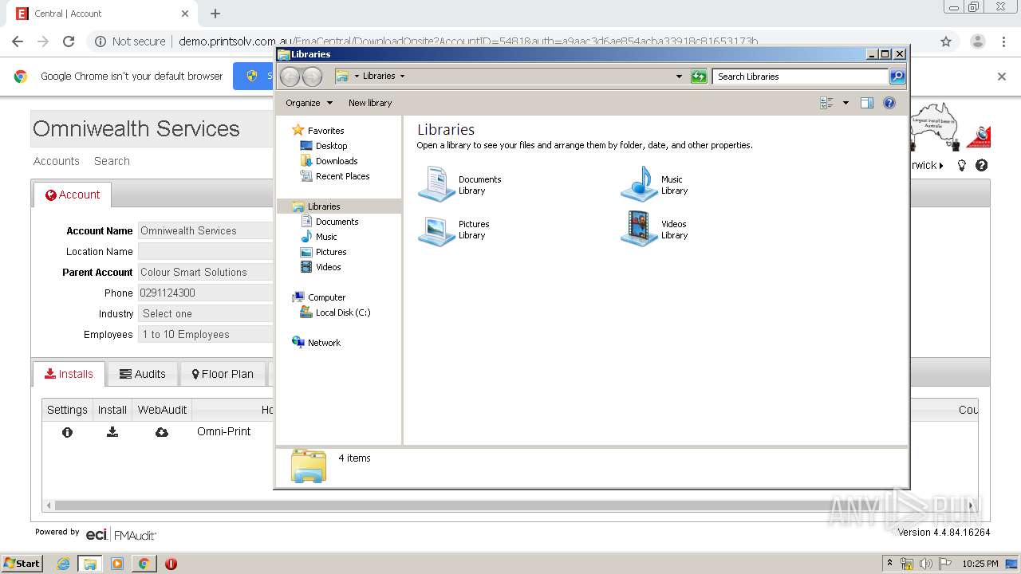Image resolution: width=1021 pixels, height=574 pixels.
Task: Click Chrome icon in taskbar
Action: click(144, 564)
